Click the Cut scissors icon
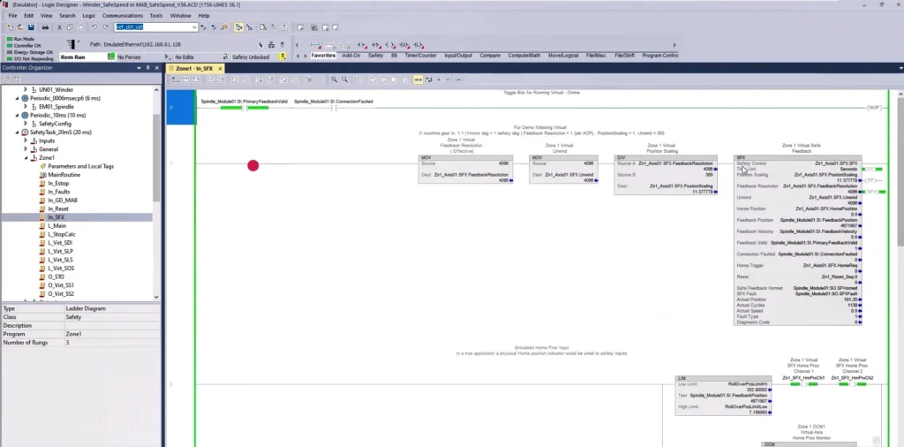904x447 pixels. tap(59, 27)
